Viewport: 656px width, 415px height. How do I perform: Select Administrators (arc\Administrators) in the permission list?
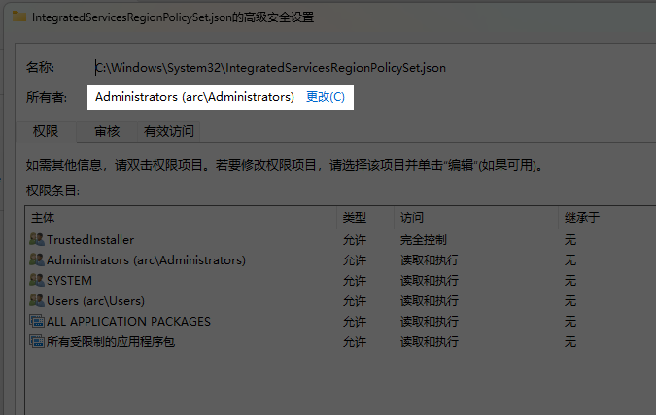pyautogui.click(x=340, y=260)
